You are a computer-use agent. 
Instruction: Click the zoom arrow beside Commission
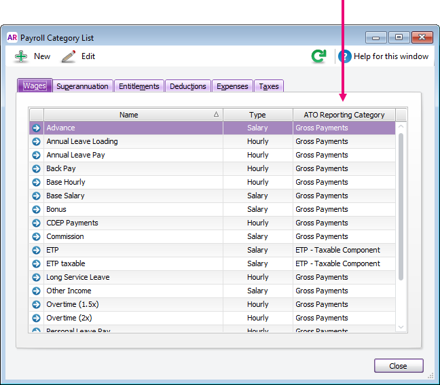click(x=37, y=236)
